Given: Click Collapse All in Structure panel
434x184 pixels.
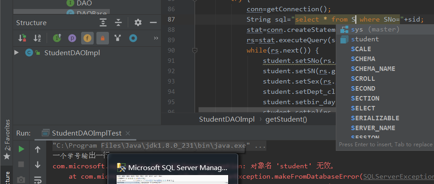Looking at the screenshot, I should coord(118,22).
